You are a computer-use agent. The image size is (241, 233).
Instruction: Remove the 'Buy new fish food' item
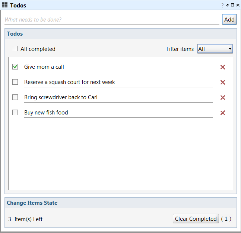point(223,113)
